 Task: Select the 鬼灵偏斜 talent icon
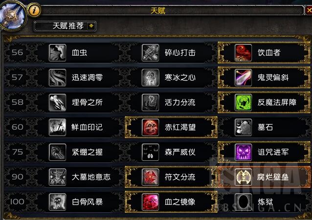tap(243, 78)
